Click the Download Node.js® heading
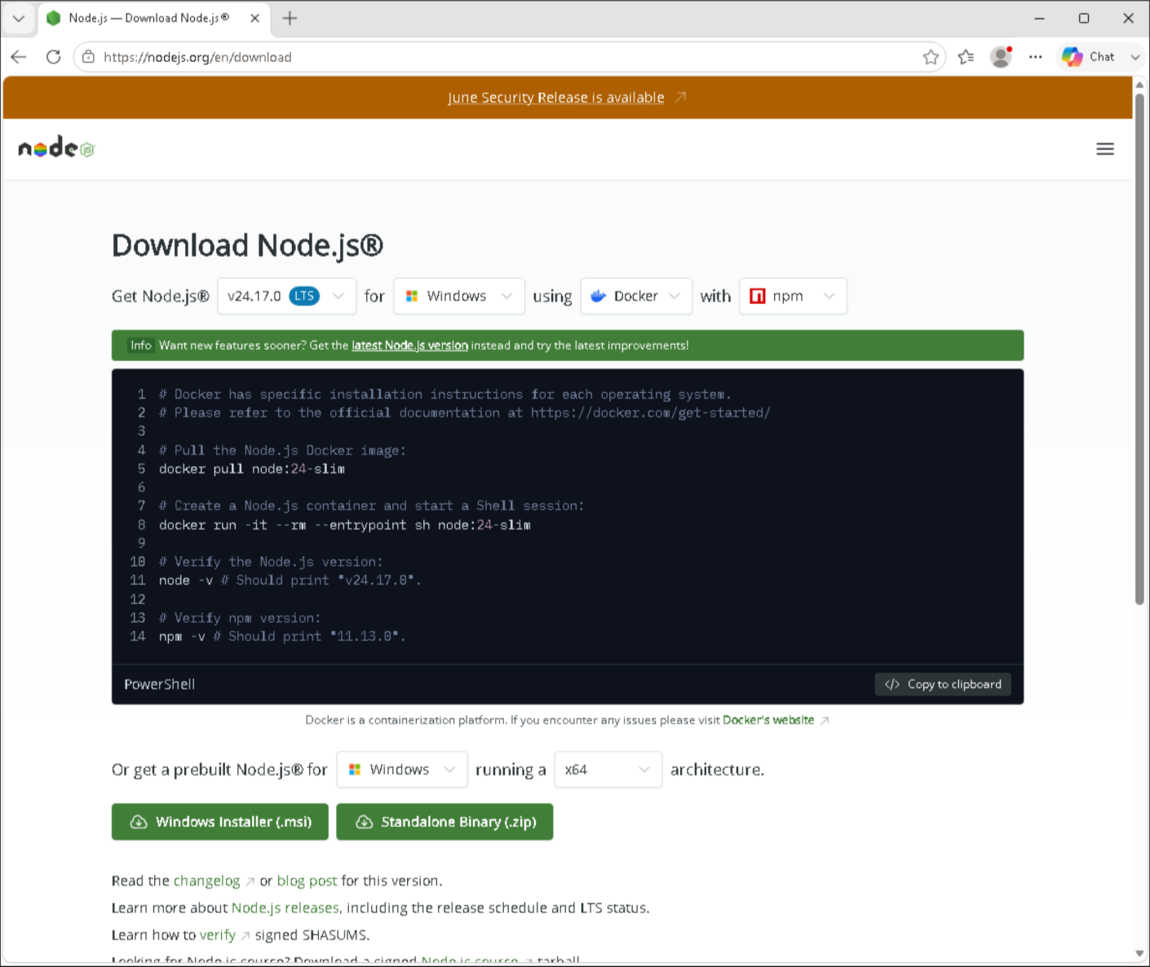Image resolution: width=1150 pixels, height=967 pixels. (247, 245)
